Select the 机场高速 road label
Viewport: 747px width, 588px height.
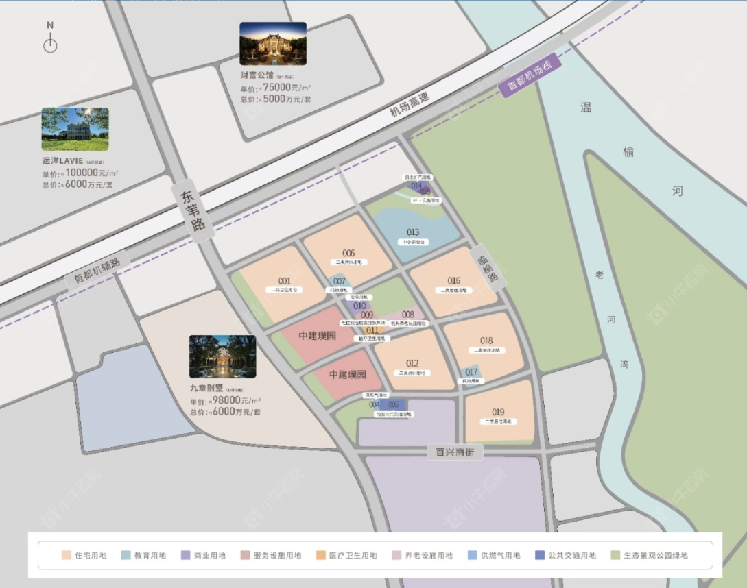coord(410,104)
